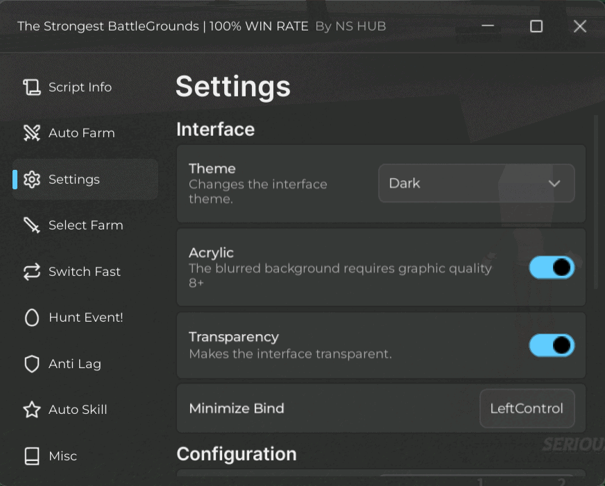
Task: Click the blurred background graphic quality description
Action: click(340, 275)
